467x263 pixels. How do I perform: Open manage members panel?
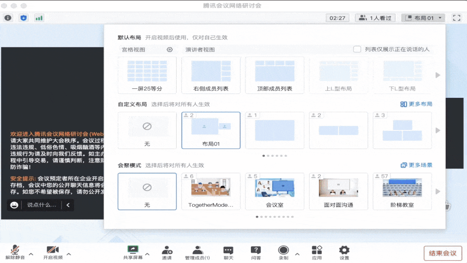coord(197,253)
